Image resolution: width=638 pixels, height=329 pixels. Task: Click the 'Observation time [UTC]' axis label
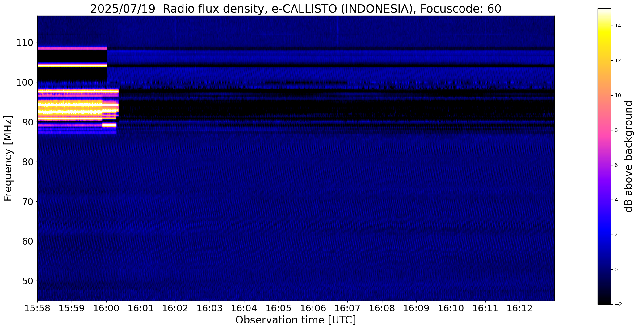296,320
